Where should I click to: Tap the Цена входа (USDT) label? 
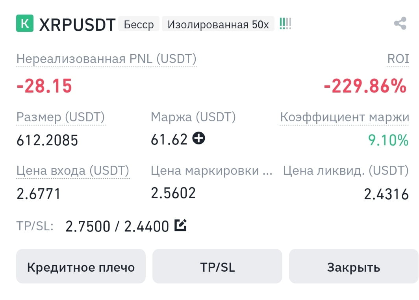tap(73, 170)
